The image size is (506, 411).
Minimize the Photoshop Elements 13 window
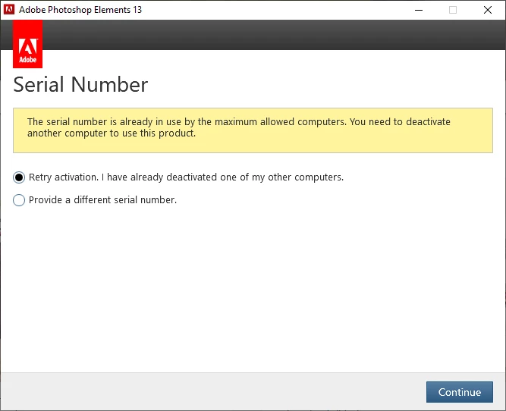click(x=419, y=10)
